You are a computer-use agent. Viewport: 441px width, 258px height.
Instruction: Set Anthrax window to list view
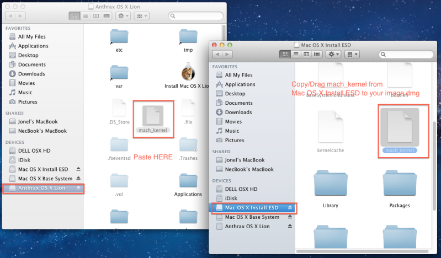pyautogui.click(x=86, y=16)
